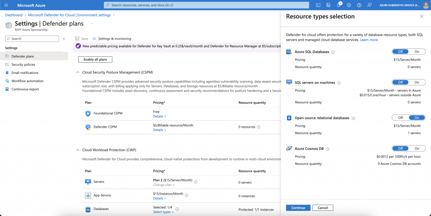Open Security policies in sidebar
The height and width of the screenshot is (216, 431).
pos(23,65)
